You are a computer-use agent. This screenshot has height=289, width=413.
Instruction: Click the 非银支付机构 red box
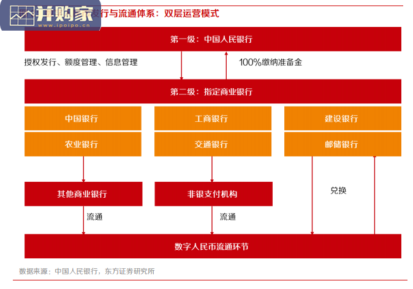tap(214, 194)
